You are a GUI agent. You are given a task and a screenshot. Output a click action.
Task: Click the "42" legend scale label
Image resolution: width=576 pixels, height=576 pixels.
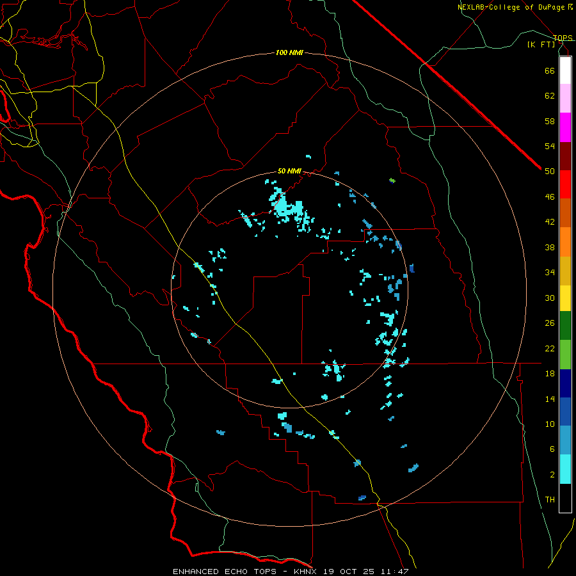[x=550, y=222]
